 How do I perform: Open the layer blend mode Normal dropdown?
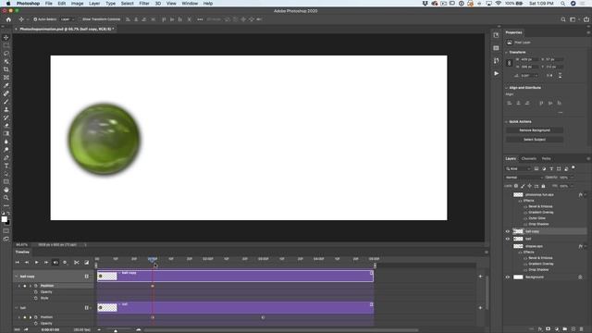coord(524,177)
